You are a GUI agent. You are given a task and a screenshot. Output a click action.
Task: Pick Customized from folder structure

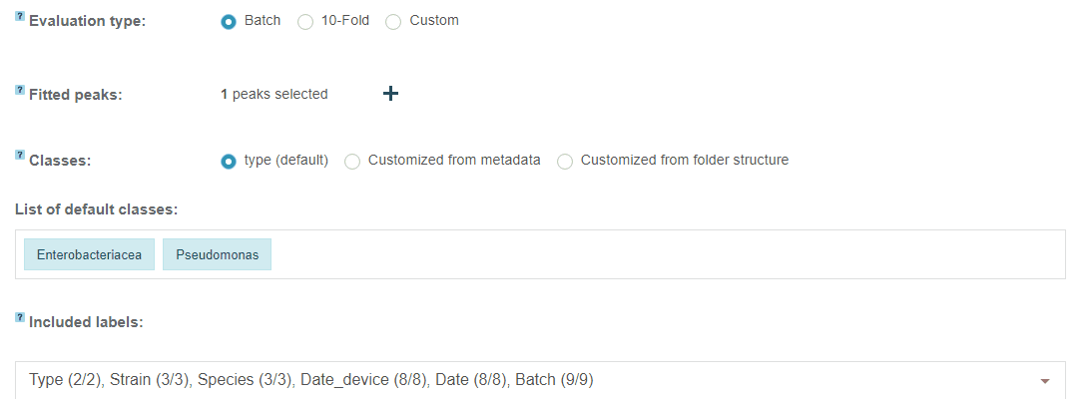(565, 162)
